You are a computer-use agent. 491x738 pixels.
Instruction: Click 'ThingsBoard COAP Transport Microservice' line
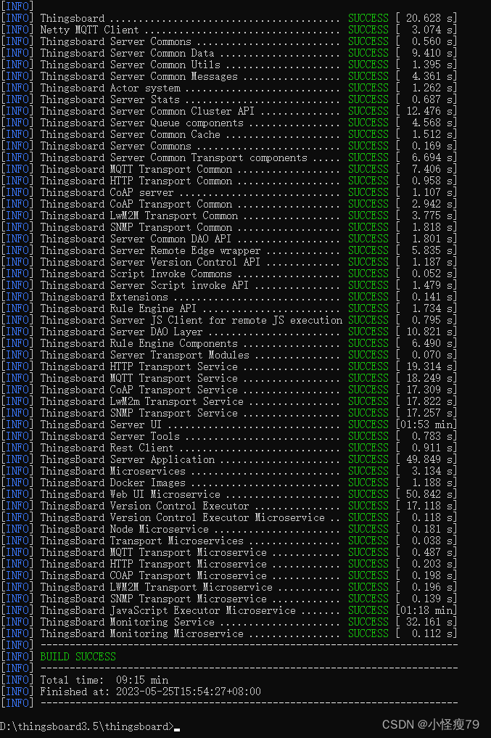tap(229, 575)
